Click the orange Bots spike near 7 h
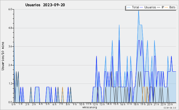 coord(62,95)
